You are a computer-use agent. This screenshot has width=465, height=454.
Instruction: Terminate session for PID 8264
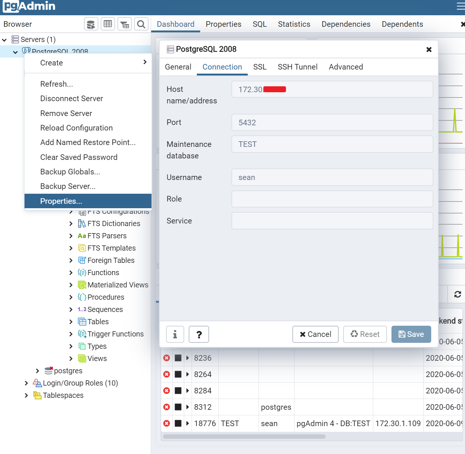pos(167,374)
